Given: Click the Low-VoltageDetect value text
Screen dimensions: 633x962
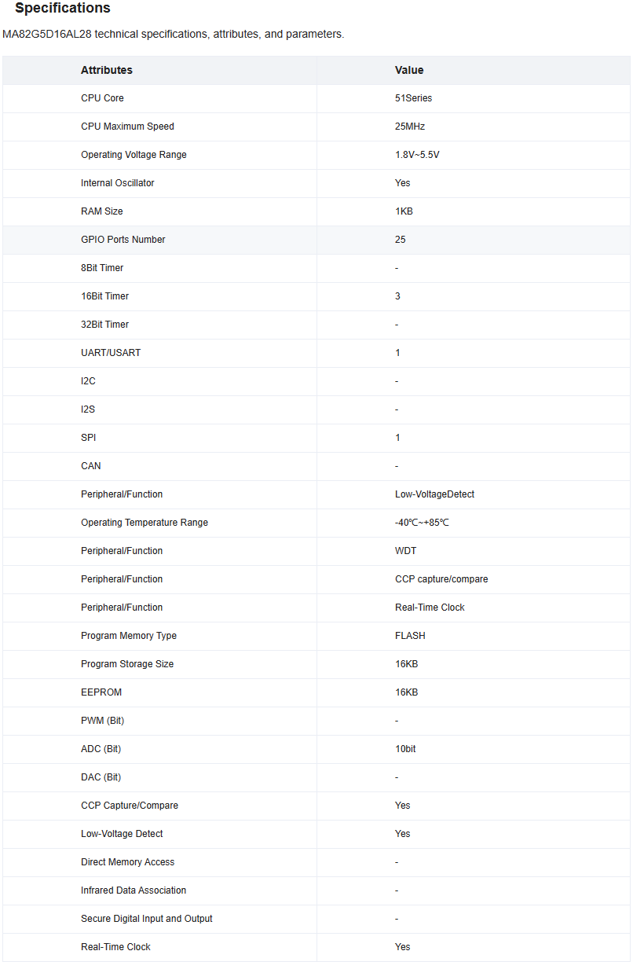Looking at the screenshot, I should [x=434, y=494].
